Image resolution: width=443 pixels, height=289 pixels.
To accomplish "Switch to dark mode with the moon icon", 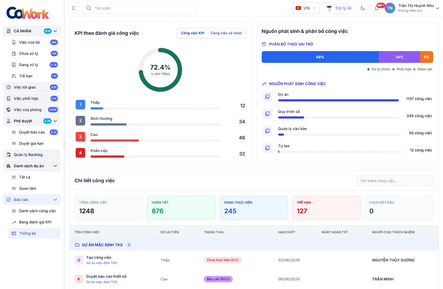I will 363,8.
